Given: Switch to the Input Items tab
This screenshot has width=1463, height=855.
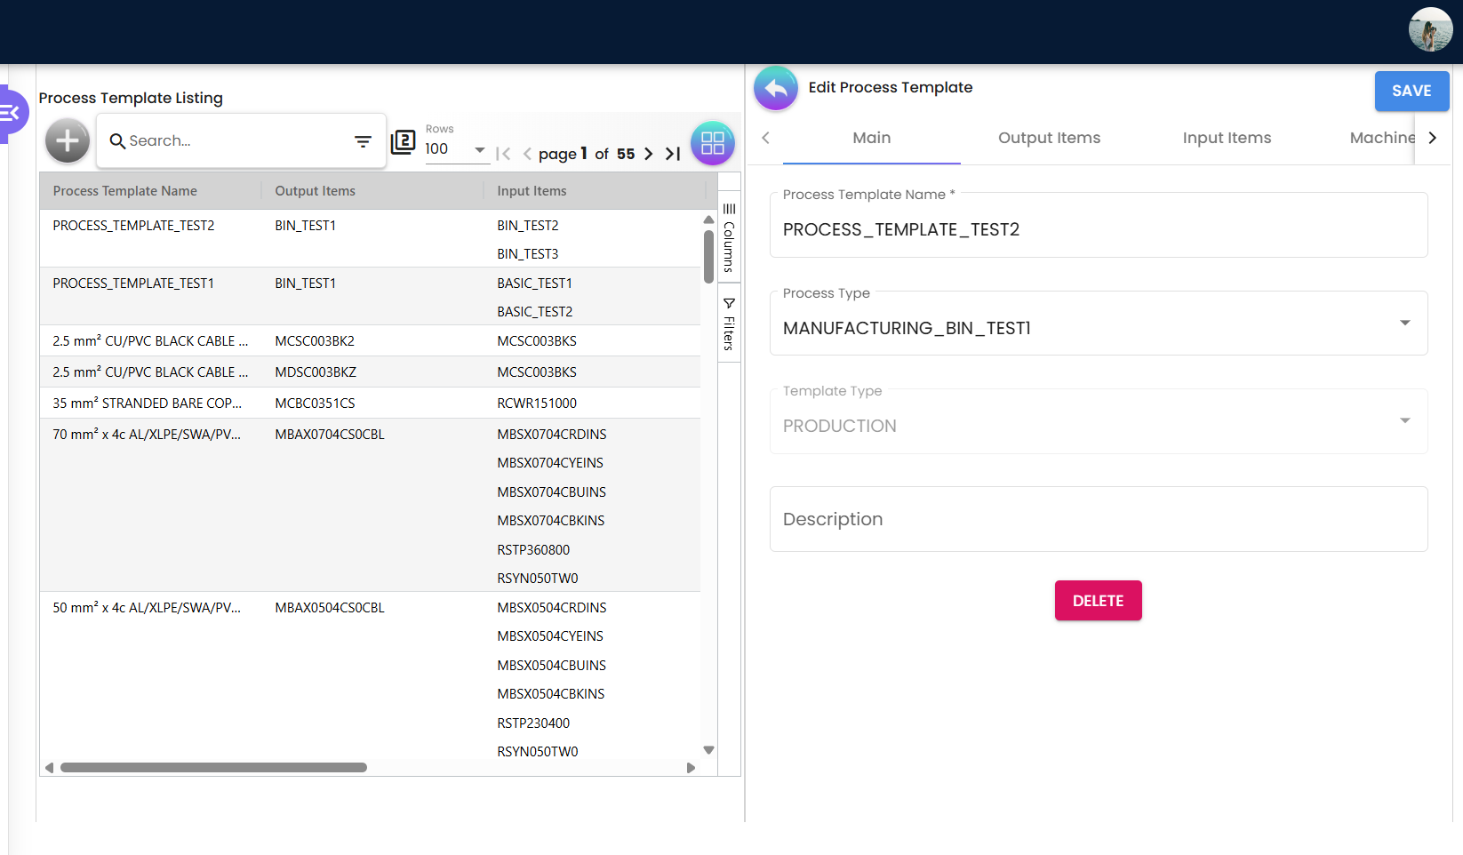Looking at the screenshot, I should 1226,138.
